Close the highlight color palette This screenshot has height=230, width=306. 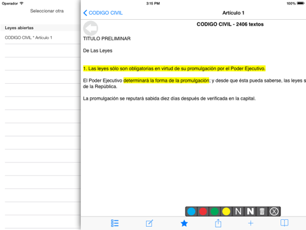pos(274,211)
